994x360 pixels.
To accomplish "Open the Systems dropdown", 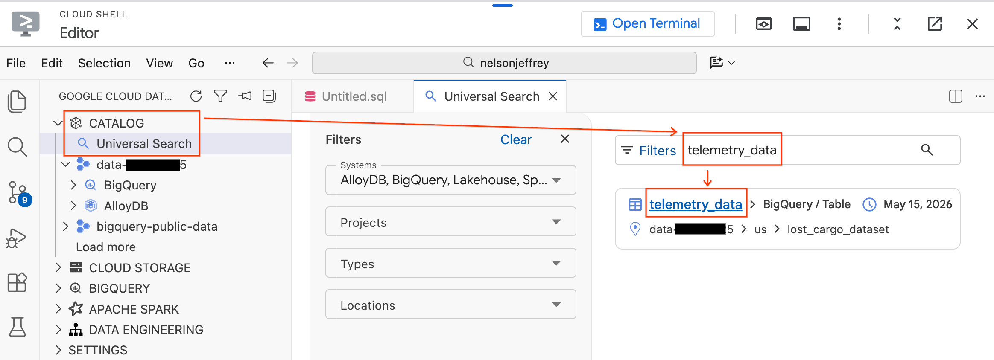I will pos(451,180).
